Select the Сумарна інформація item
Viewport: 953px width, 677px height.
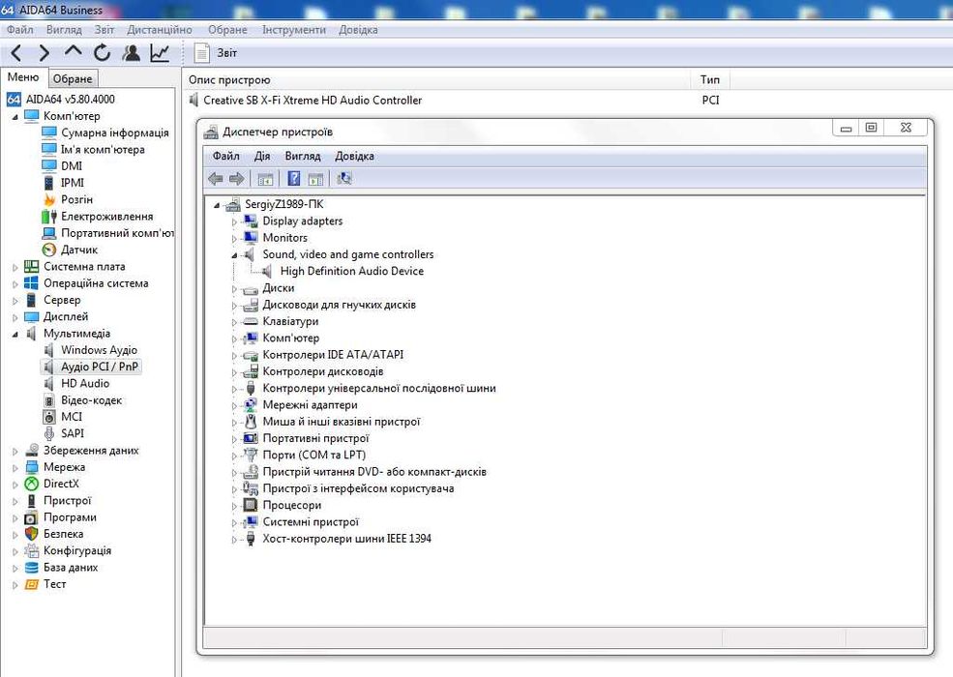[114, 132]
